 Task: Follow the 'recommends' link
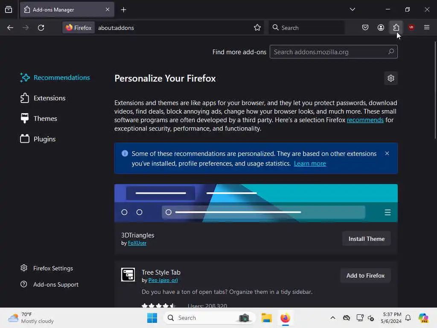(365, 120)
